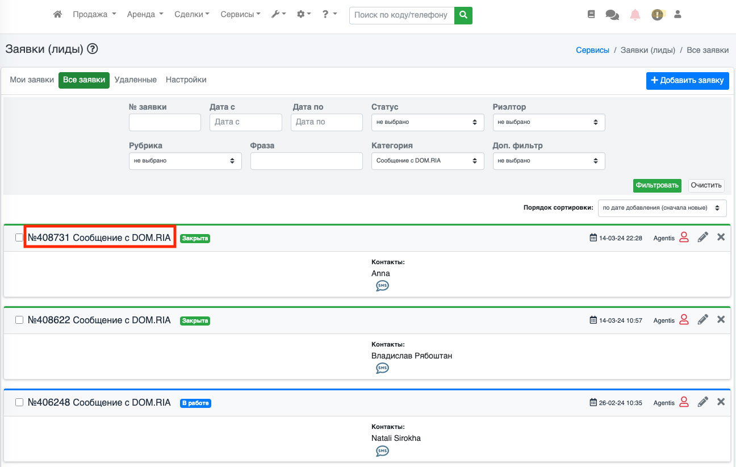
Task: Select checkbox for request №408622
Action: [19, 320]
